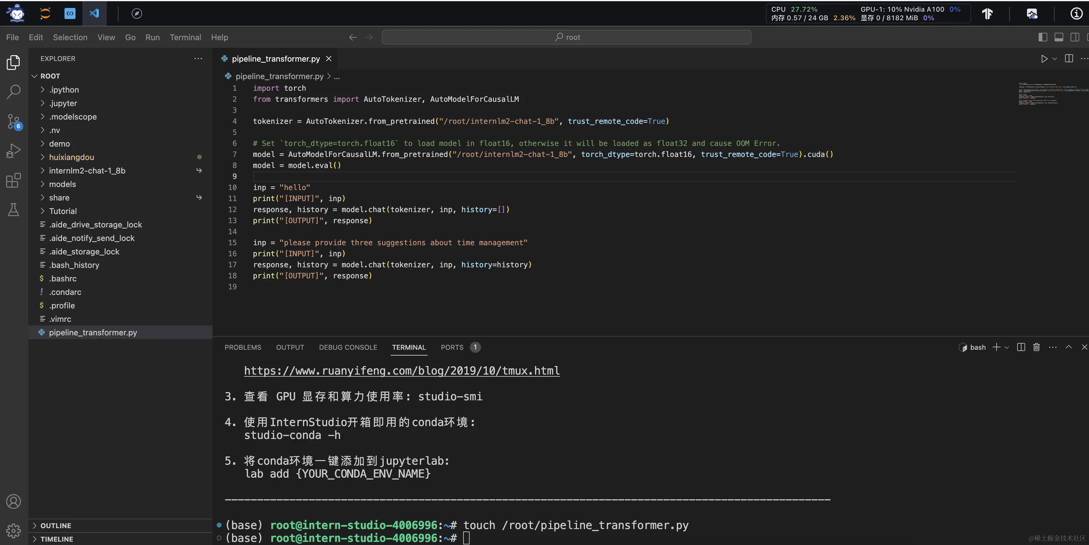Open the tmux blog link in terminal
The height and width of the screenshot is (545, 1089).
click(402, 371)
